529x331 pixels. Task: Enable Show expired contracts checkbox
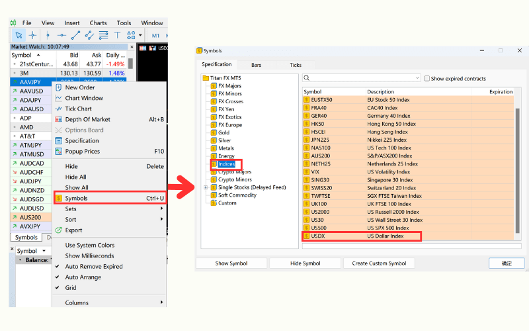point(427,78)
